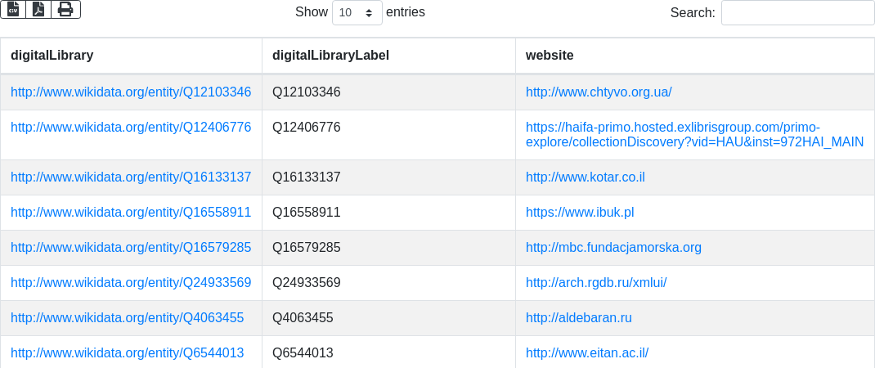Sort by the digitalLibraryLabel column header
This screenshot has height=368, width=875.
pos(330,56)
